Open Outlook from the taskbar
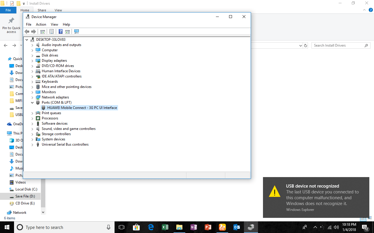The image size is (374, 233). (237, 227)
